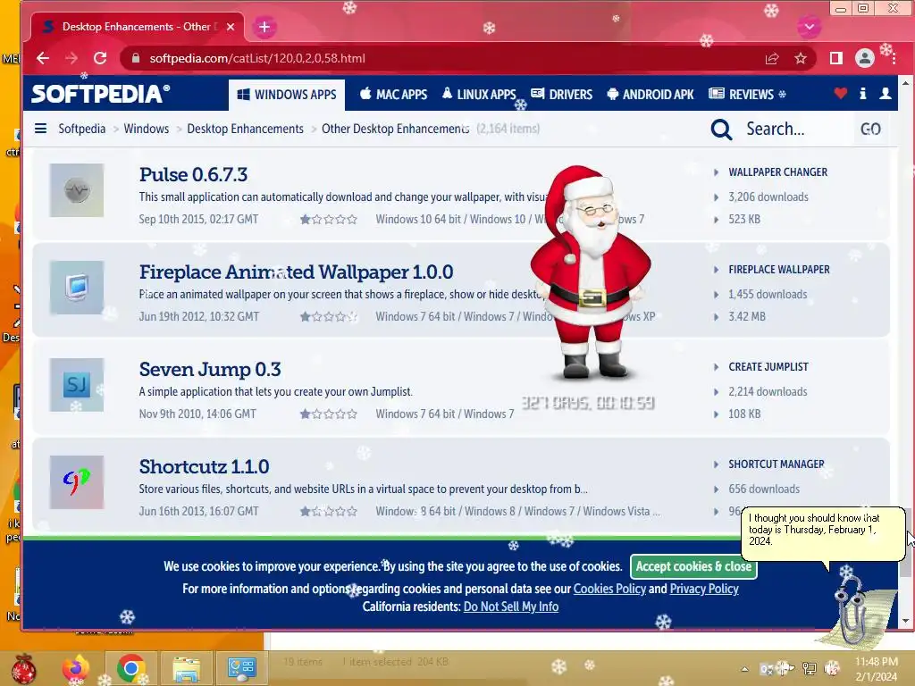Open the Control Panel taskbar icon
Screen dimensions: 915x686
tap(241, 668)
